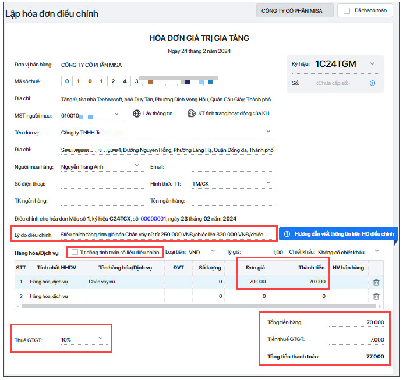This screenshot has width=403, height=380.
Task: Open the Thuế GTGT 10% dropdown
Action: [x=101, y=338]
